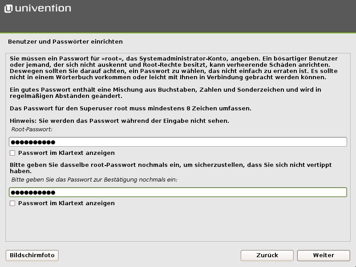Click inside the Root-Passwort input field
The image size is (356, 267).
(x=178, y=142)
